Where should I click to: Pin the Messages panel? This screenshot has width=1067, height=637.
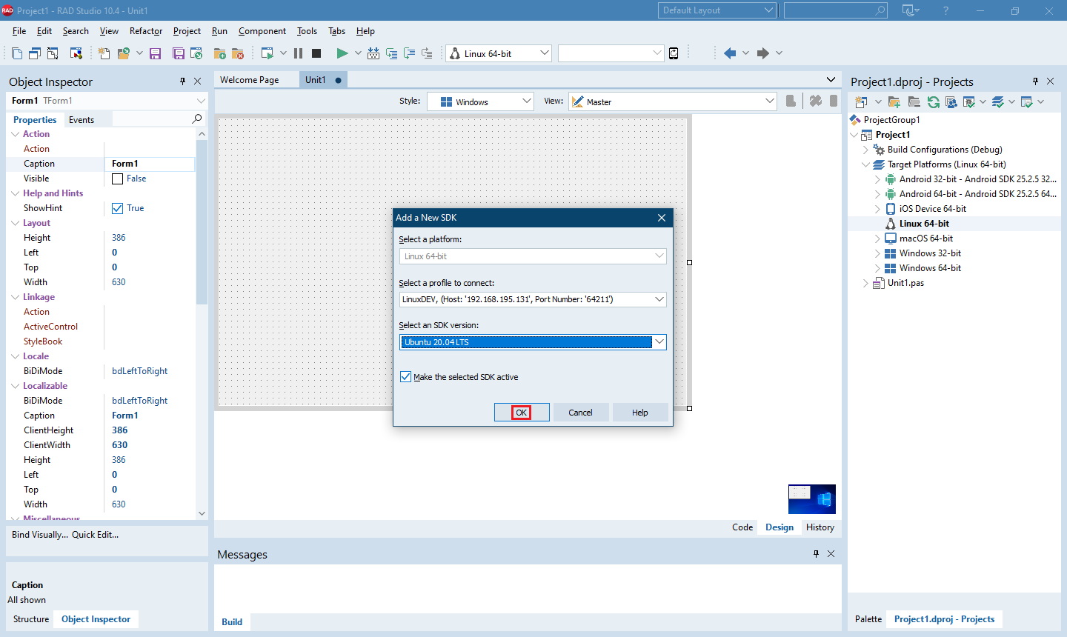pos(816,554)
